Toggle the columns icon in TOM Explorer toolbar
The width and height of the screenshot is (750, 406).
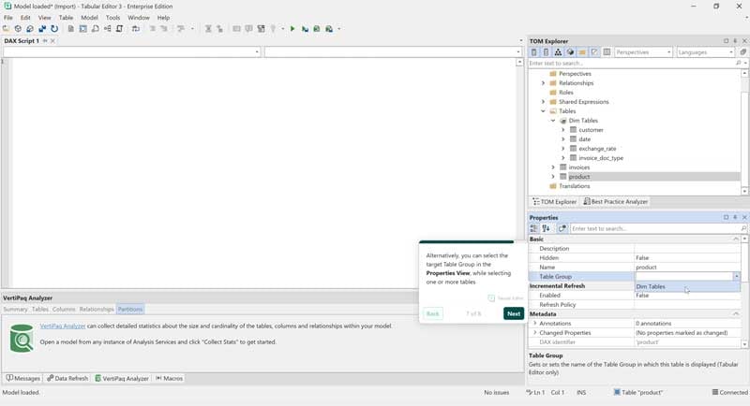pos(607,52)
